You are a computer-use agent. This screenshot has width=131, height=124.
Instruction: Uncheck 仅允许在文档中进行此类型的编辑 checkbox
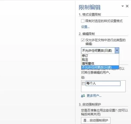pyautogui.click(x=83, y=40)
